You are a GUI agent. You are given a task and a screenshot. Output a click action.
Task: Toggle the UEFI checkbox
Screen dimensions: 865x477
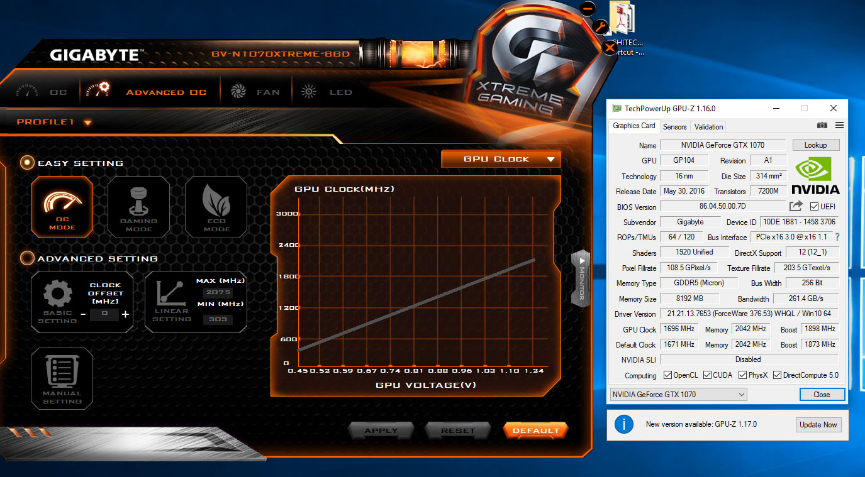[x=815, y=207]
